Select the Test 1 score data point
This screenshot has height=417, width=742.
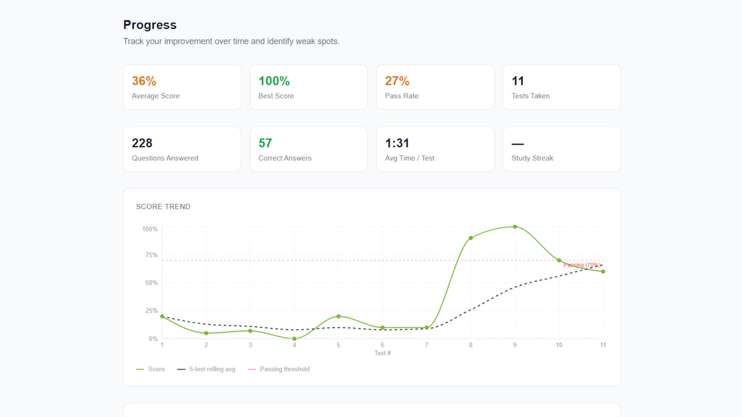162,316
